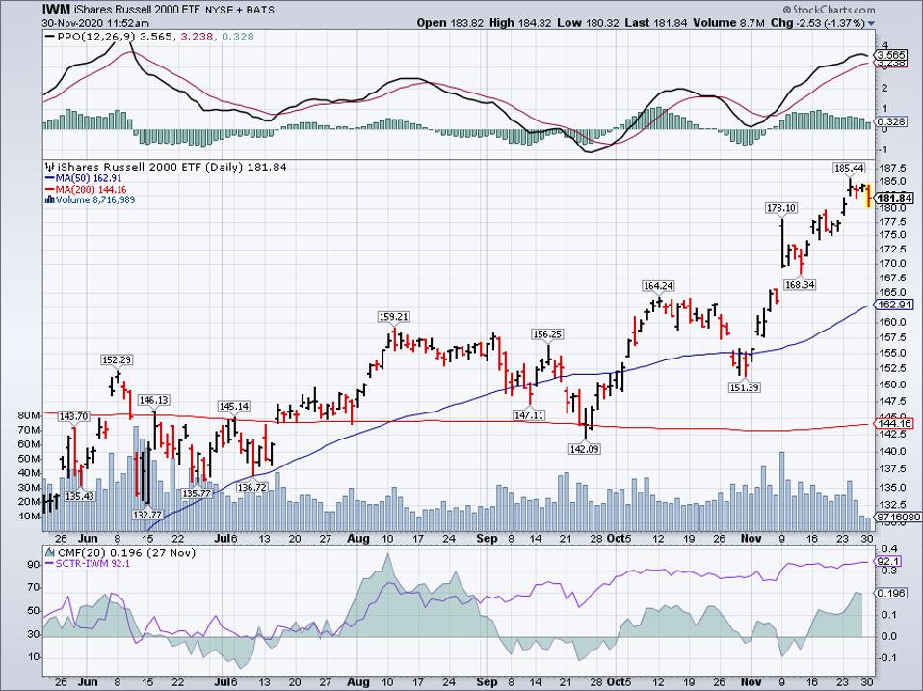Click the red MA(200) legend line marker

49,190
